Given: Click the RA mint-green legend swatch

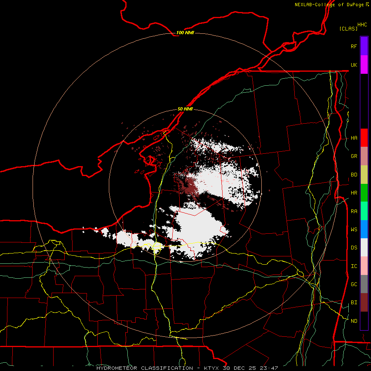Looking at the screenshot, I should click(364, 211).
